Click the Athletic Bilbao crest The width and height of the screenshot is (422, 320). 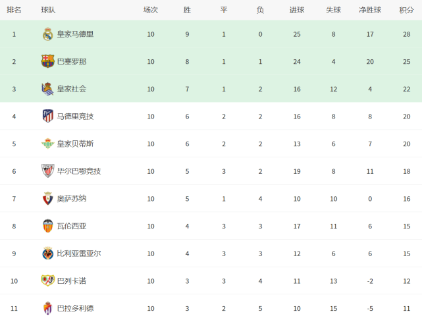(48, 171)
